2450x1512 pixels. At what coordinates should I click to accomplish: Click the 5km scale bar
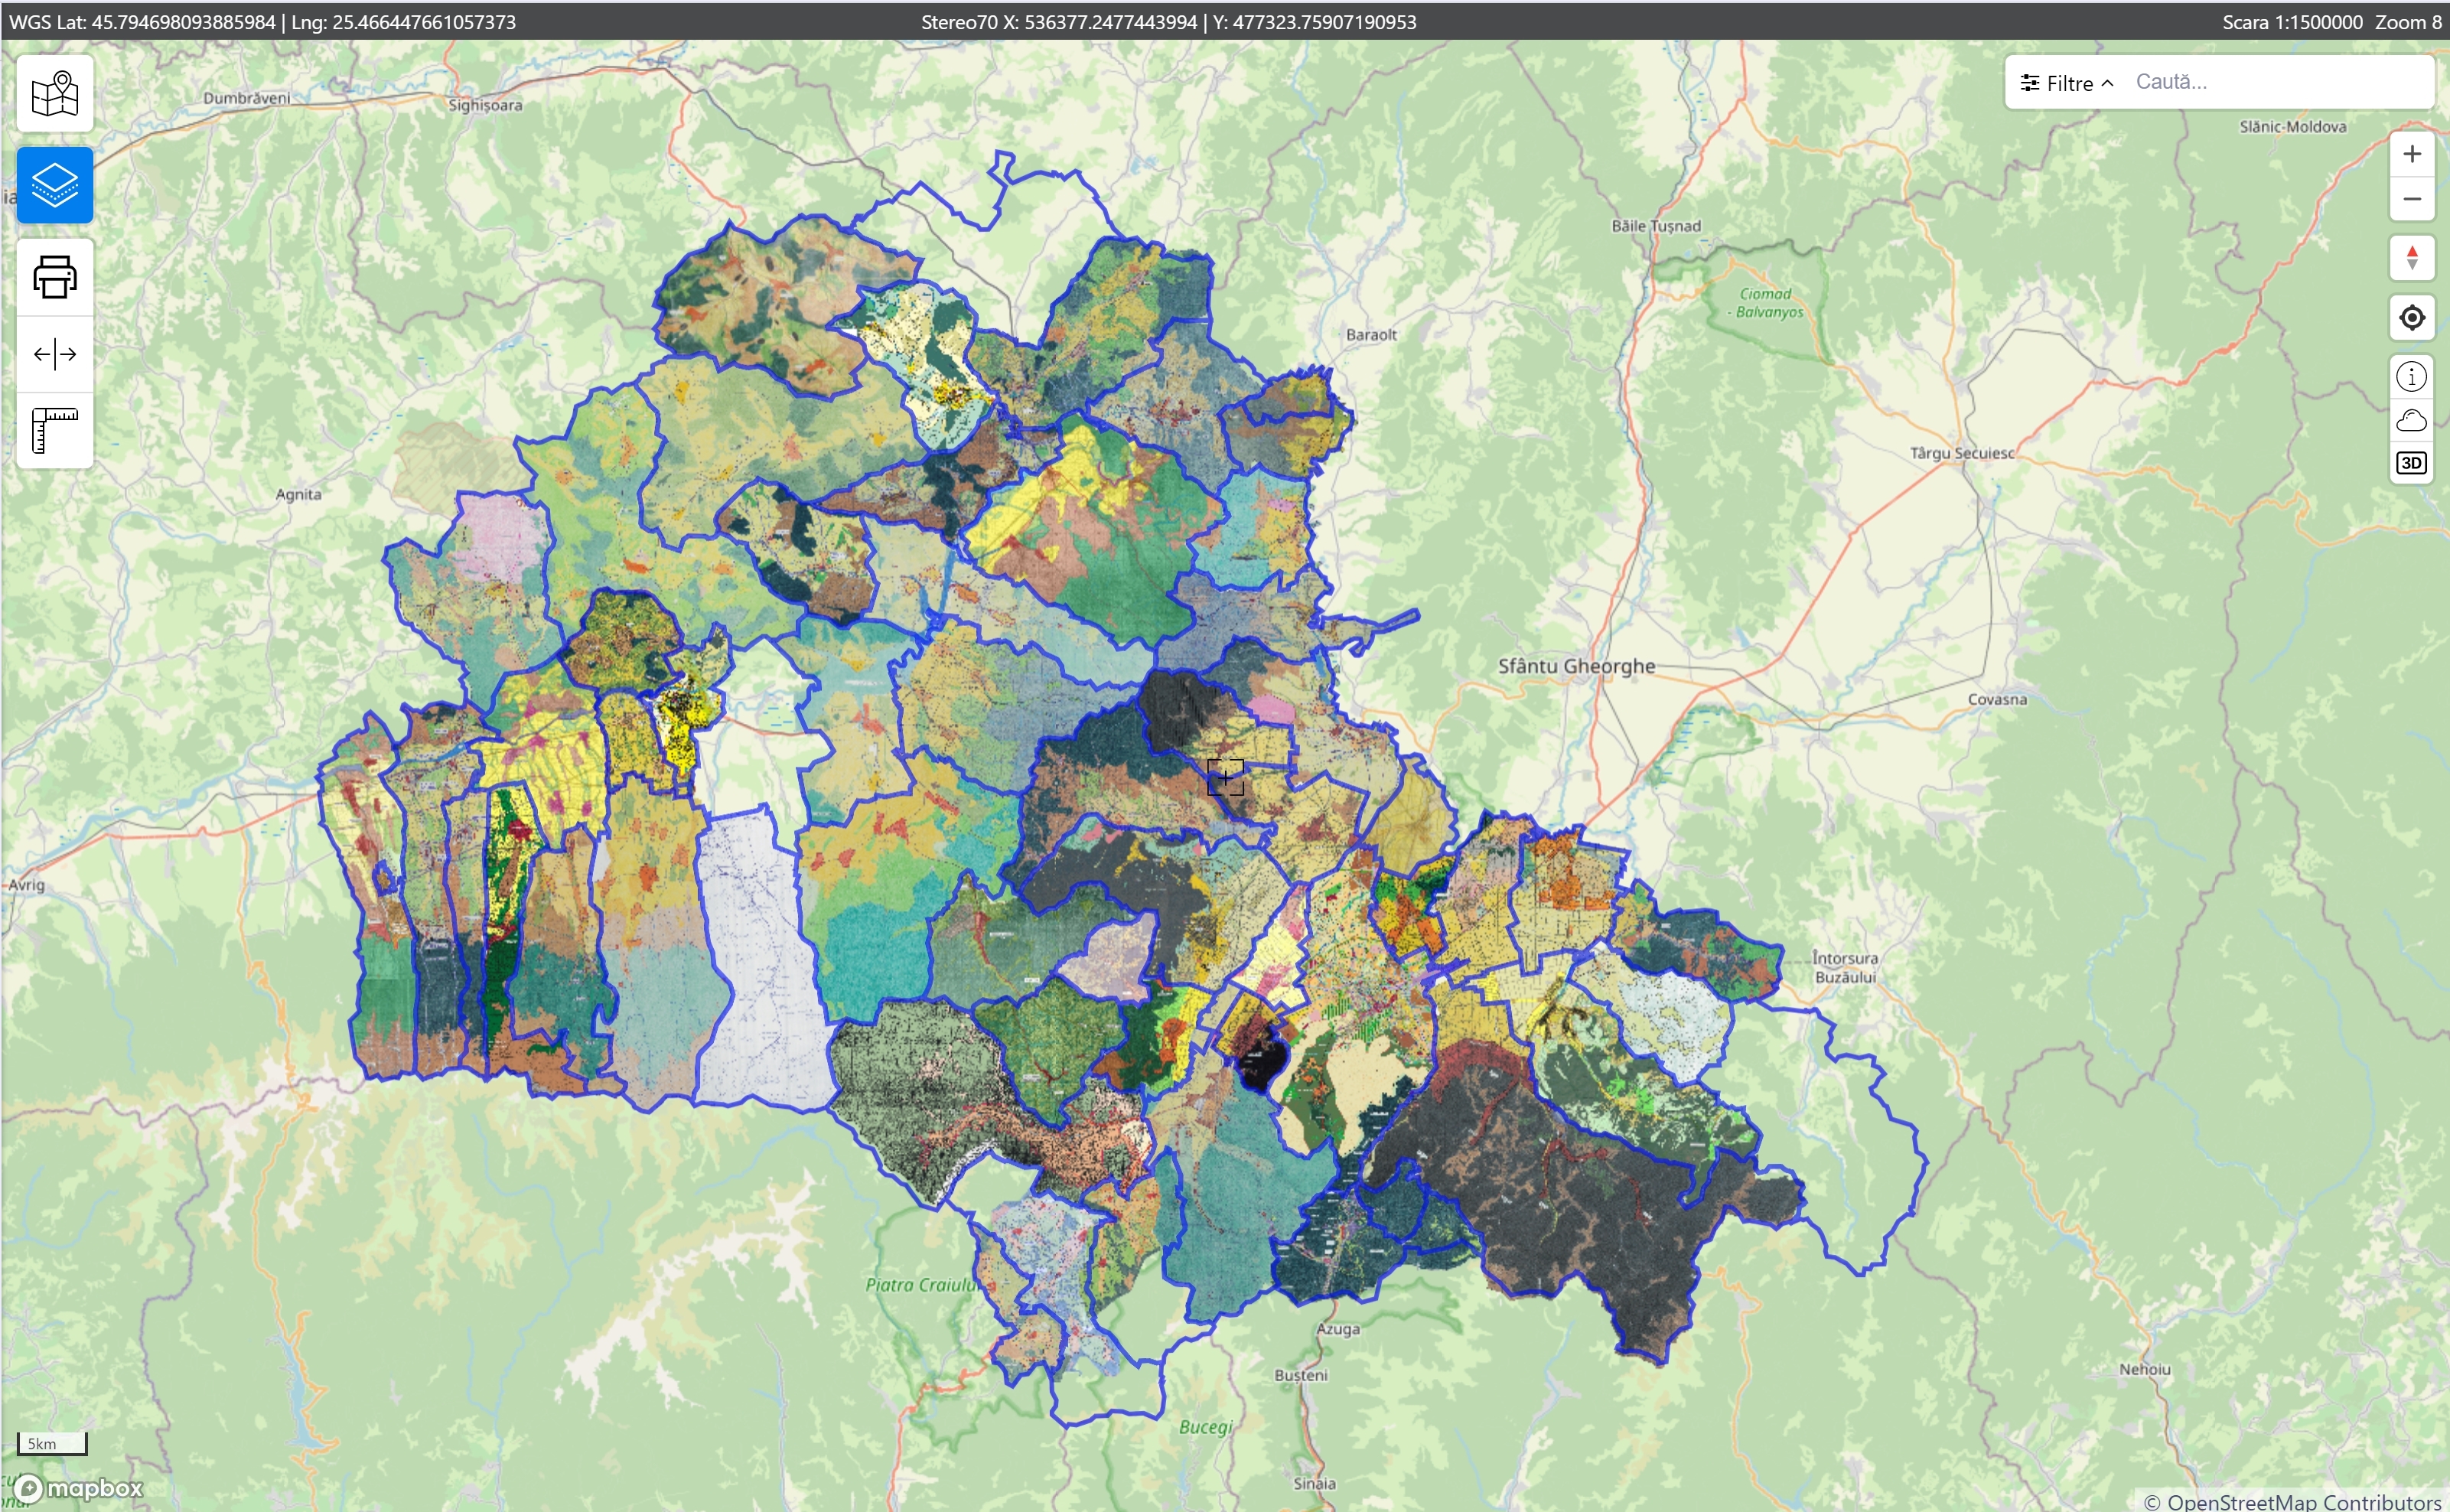point(52,1443)
